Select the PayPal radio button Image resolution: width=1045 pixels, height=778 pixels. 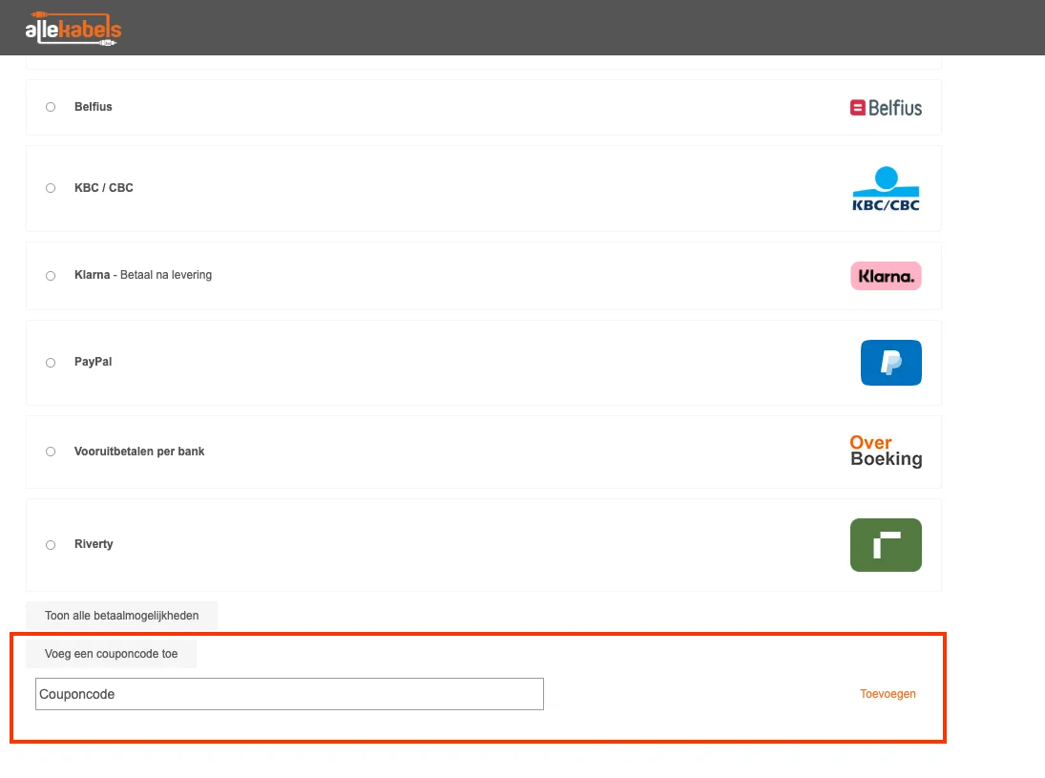[x=51, y=363]
